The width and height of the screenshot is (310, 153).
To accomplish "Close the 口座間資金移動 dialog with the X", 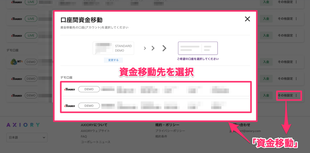I will point(247,19).
